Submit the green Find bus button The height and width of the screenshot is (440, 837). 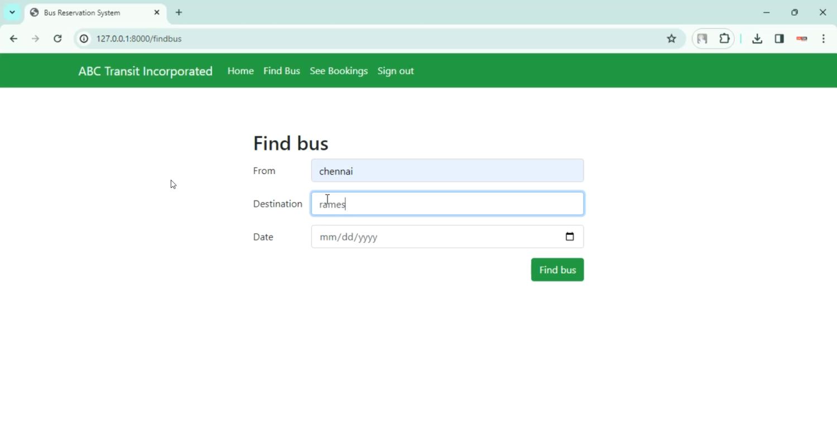557,270
